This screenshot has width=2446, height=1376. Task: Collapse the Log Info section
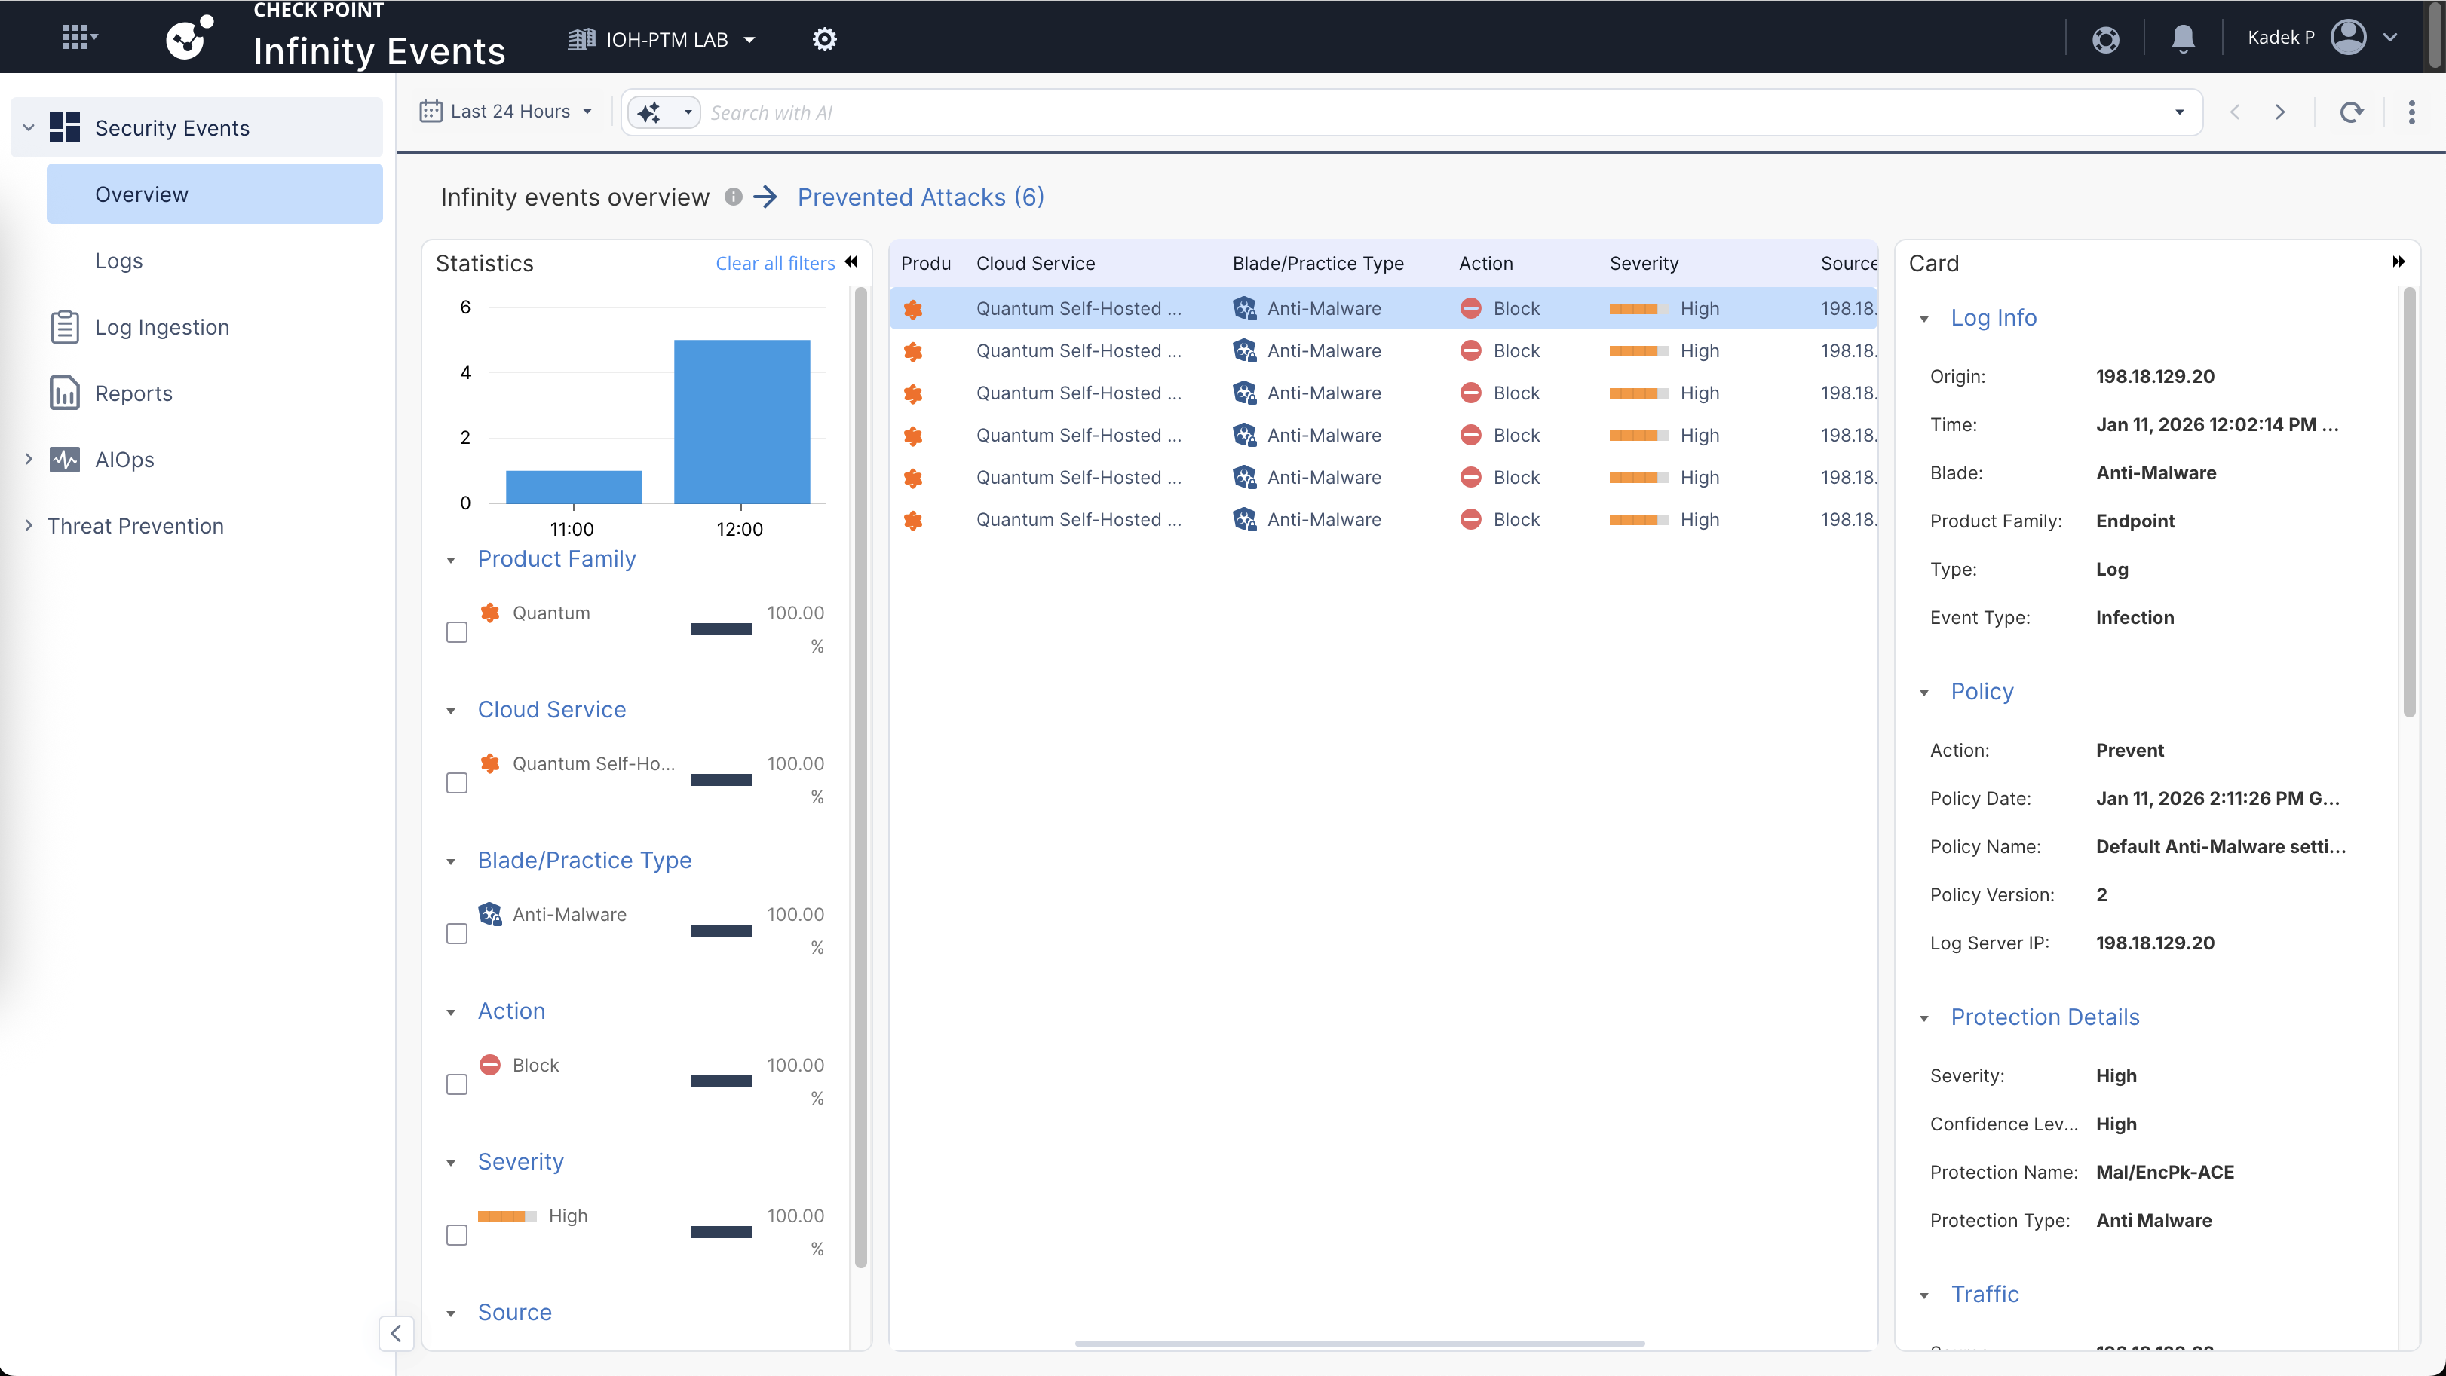coord(1923,319)
